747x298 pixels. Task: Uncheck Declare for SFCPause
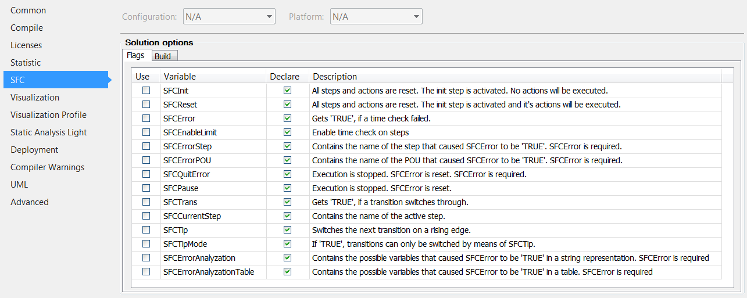tap(287, 188)
